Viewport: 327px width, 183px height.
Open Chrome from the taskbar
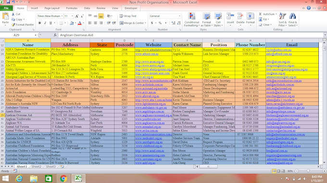click(x=63, y=178)
